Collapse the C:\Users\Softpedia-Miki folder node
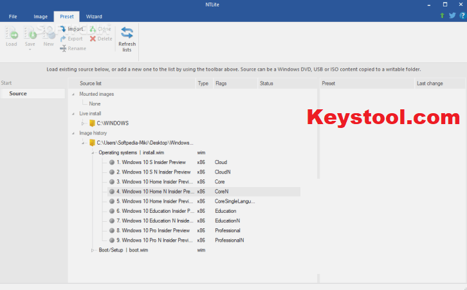This screenshot has height=290, width=467. click(83, 143)
